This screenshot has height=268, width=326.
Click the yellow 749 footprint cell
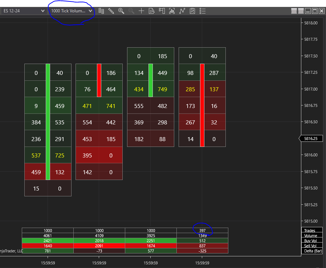[162, 89]
